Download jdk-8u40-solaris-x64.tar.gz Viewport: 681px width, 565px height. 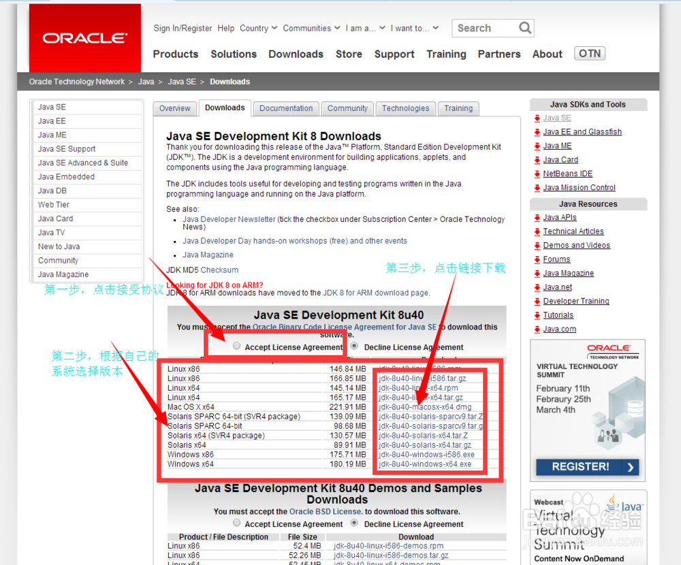(x=425, y=445)
